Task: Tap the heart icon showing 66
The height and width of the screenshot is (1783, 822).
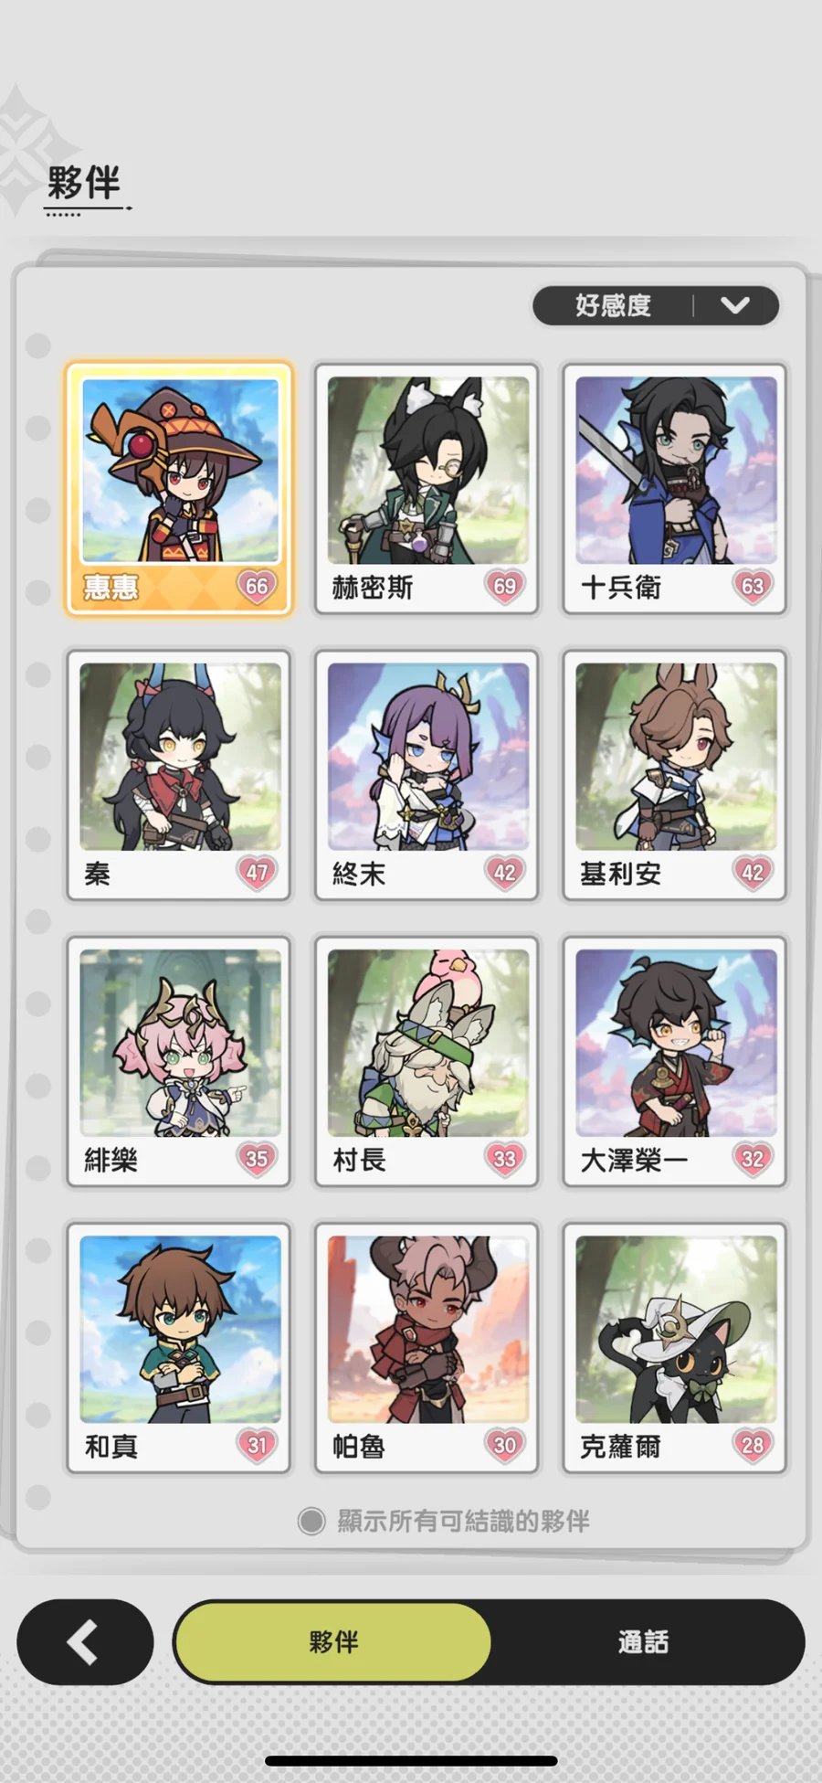Action: (257, 586)
